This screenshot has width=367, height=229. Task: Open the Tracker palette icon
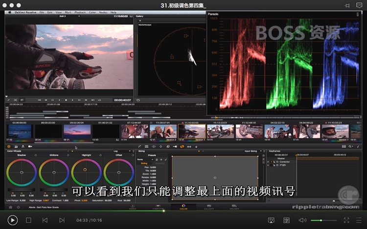coord(161,146)
